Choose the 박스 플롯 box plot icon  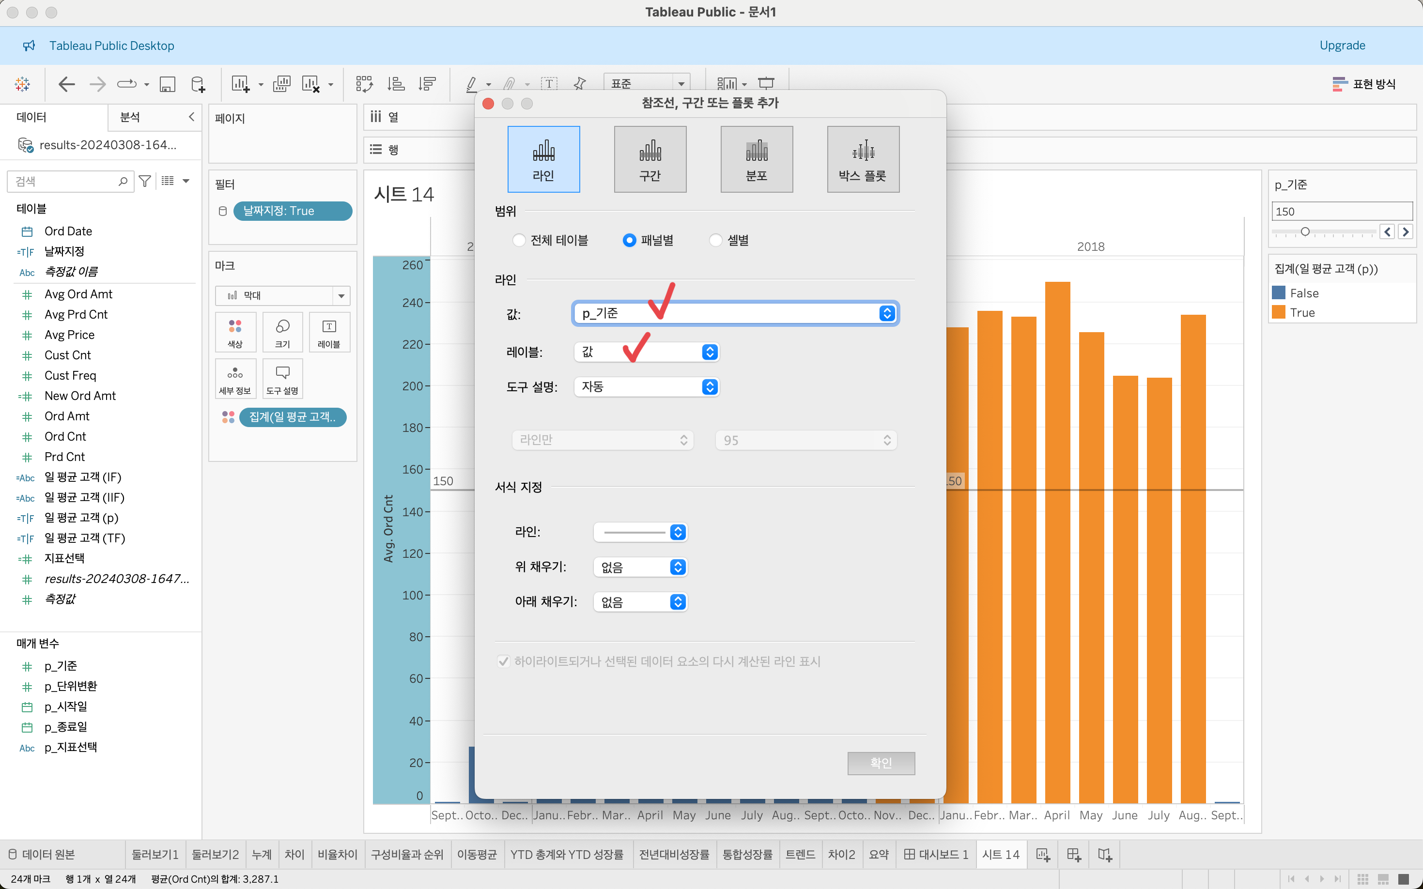pyautogui.click(x=863, y=159)
